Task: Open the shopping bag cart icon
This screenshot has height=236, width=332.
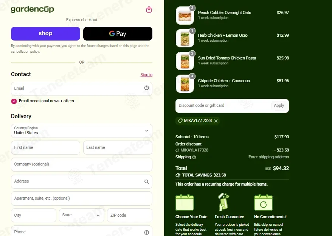Action: coord(149,9)
